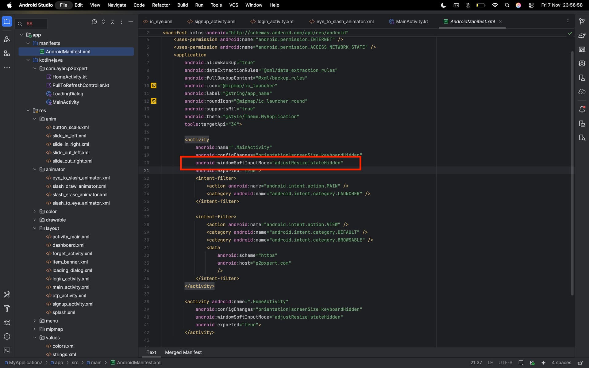Open the Device Manager icon
This screenshot has width=589, height=368.
point(582,78)
